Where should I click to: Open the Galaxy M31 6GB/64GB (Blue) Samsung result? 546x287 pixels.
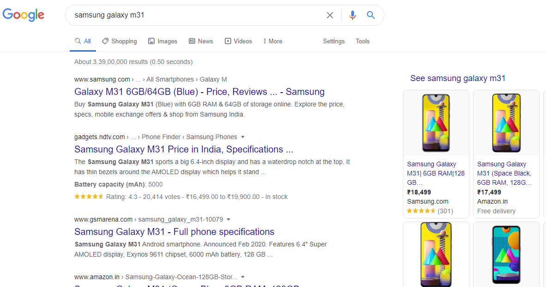[199, 92]
